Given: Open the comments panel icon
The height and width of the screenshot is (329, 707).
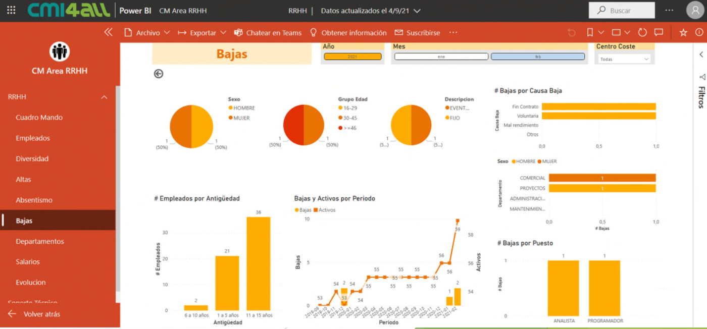Looking at the screenshot, I should pos(659,32).
